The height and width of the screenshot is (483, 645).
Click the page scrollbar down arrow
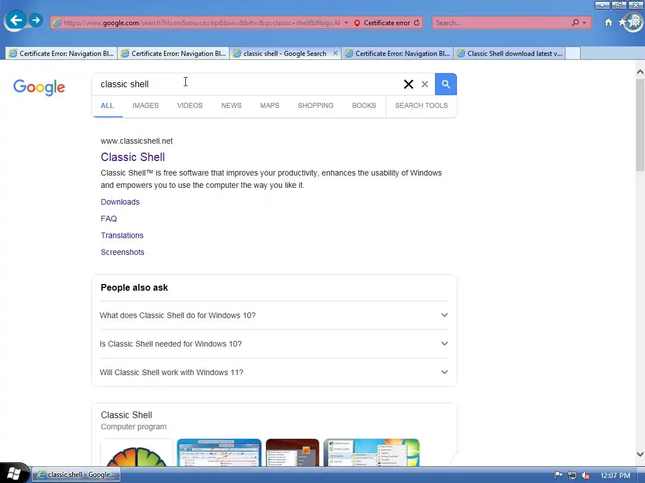(640, 454)
